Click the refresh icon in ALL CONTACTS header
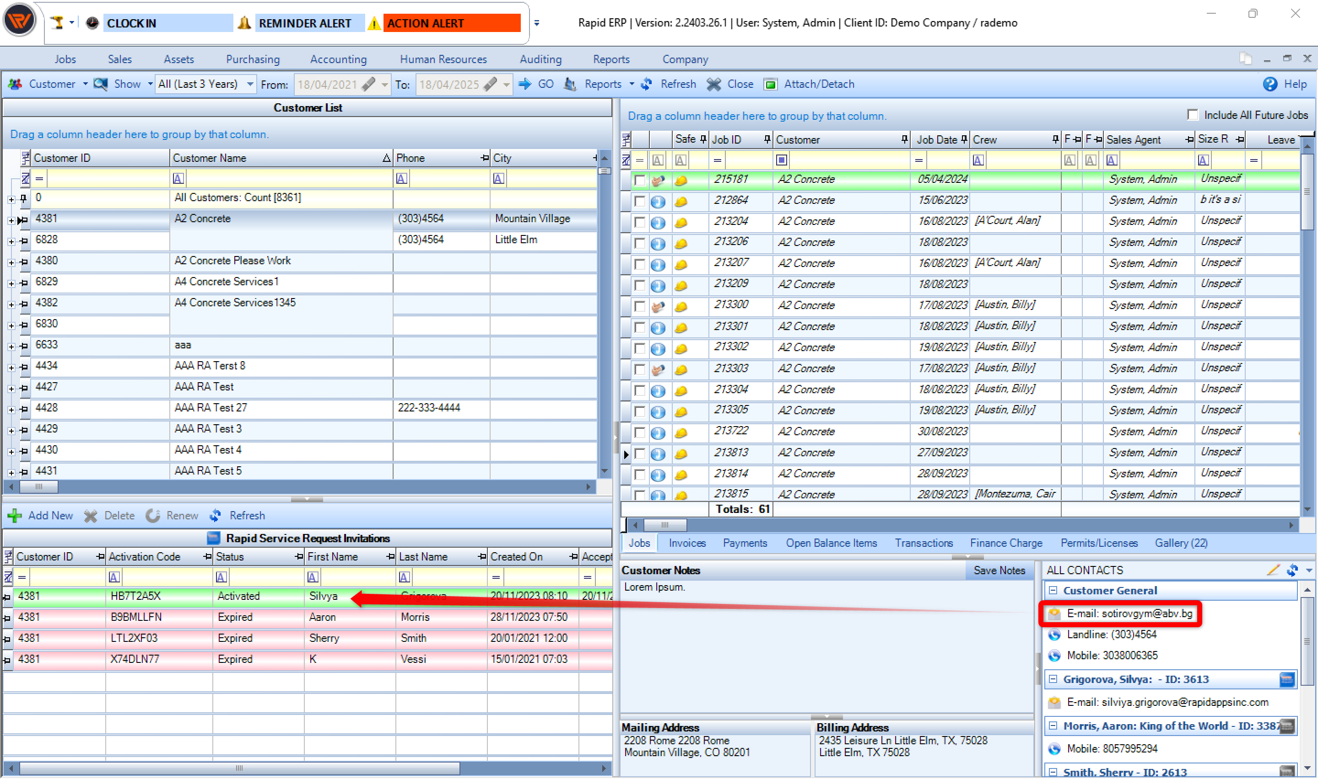 click(x=1292, y=570)
